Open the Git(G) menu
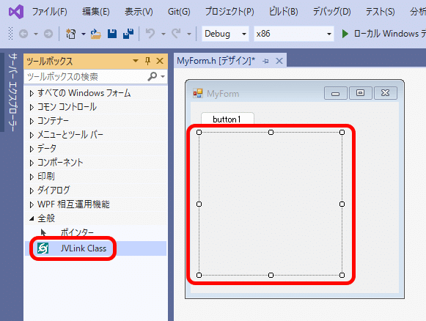426x321 pixels. tap(179, 12)
